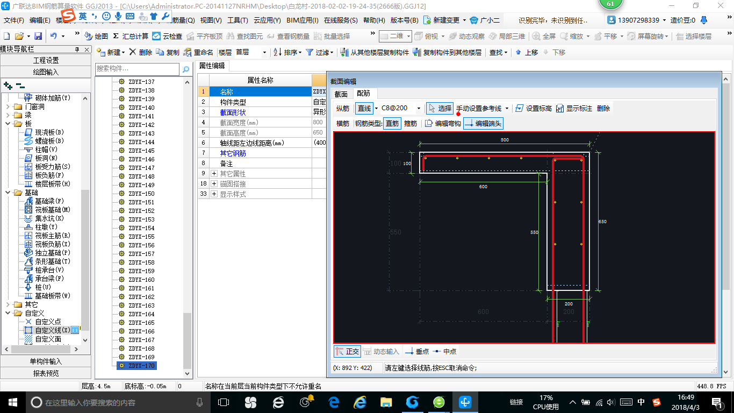Open the BIM应用(I) menu
734x413 pixels.
point(303,20)
